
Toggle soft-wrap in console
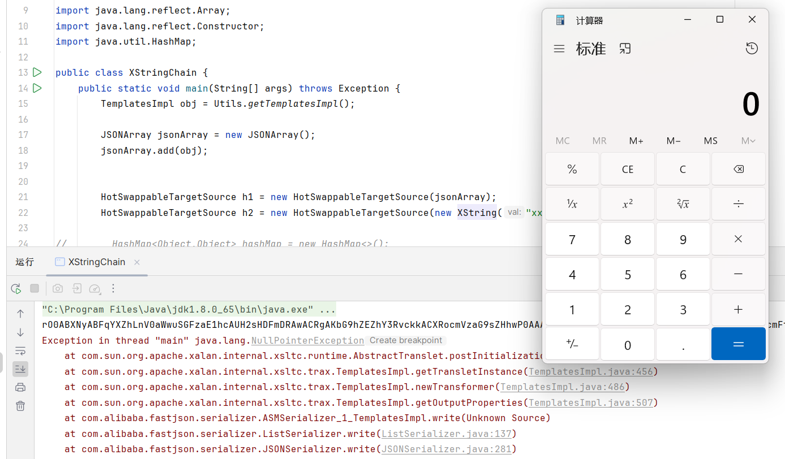pyautogui.click(x=20, y=350)
